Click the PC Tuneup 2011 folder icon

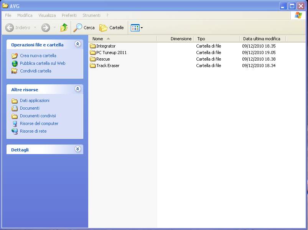click(93, 53)
